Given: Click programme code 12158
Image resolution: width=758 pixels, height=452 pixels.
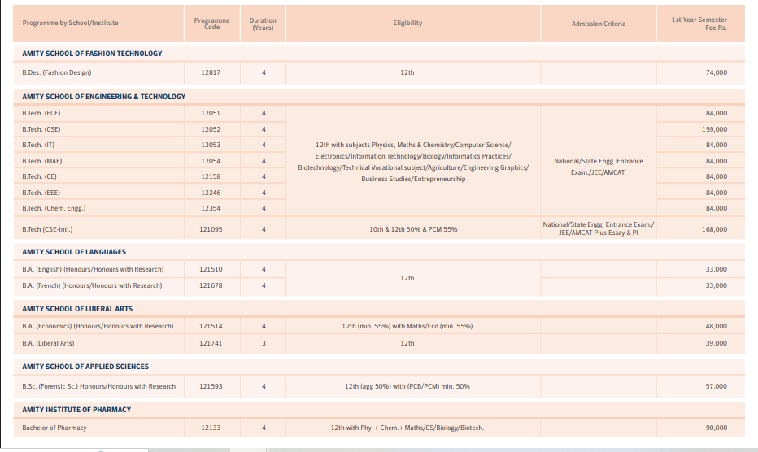Looking at the screenshot, I should point(211,177).
